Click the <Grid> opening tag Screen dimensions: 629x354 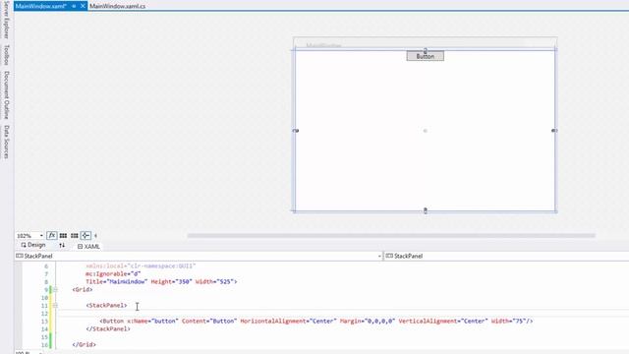coord(83,289)
